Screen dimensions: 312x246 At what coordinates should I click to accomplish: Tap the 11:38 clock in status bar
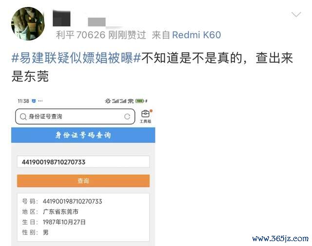(23, 101)
